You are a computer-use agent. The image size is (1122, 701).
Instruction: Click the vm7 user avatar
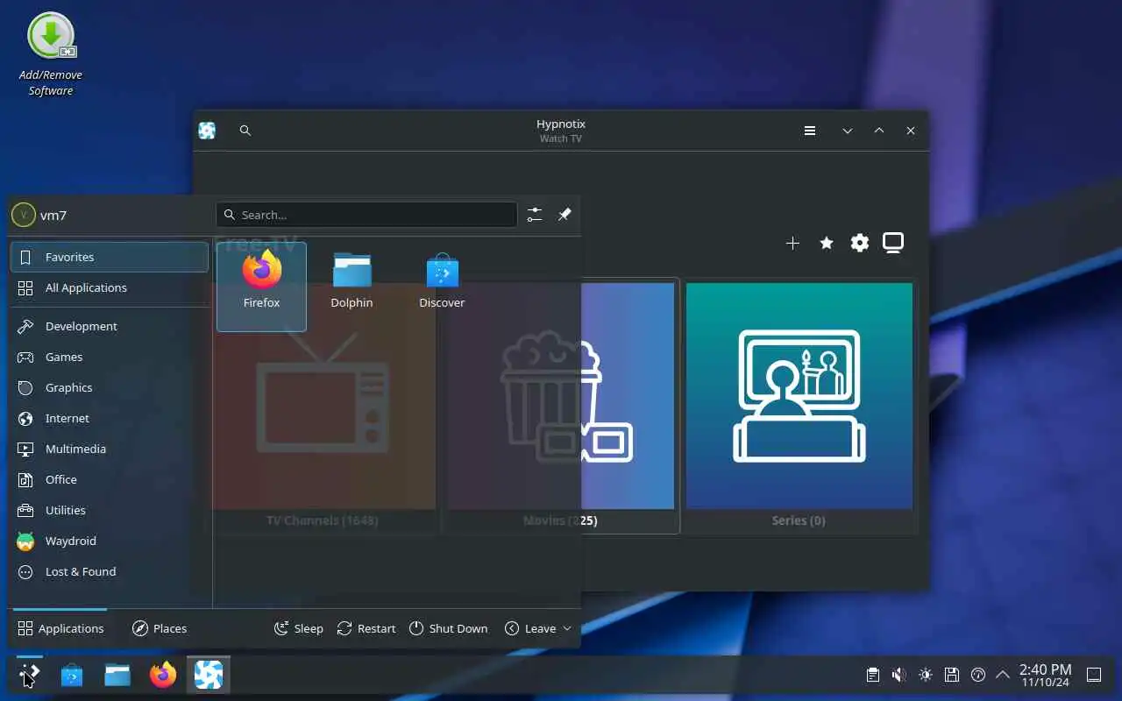pyautogui.click(x=24, y=215)
